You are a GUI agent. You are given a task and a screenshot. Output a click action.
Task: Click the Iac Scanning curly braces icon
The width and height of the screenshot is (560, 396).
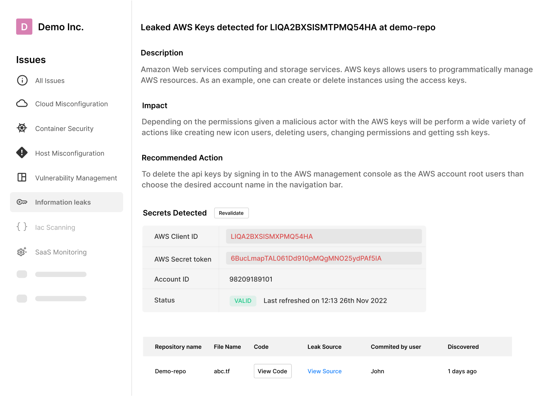click(x=22, y=227)
